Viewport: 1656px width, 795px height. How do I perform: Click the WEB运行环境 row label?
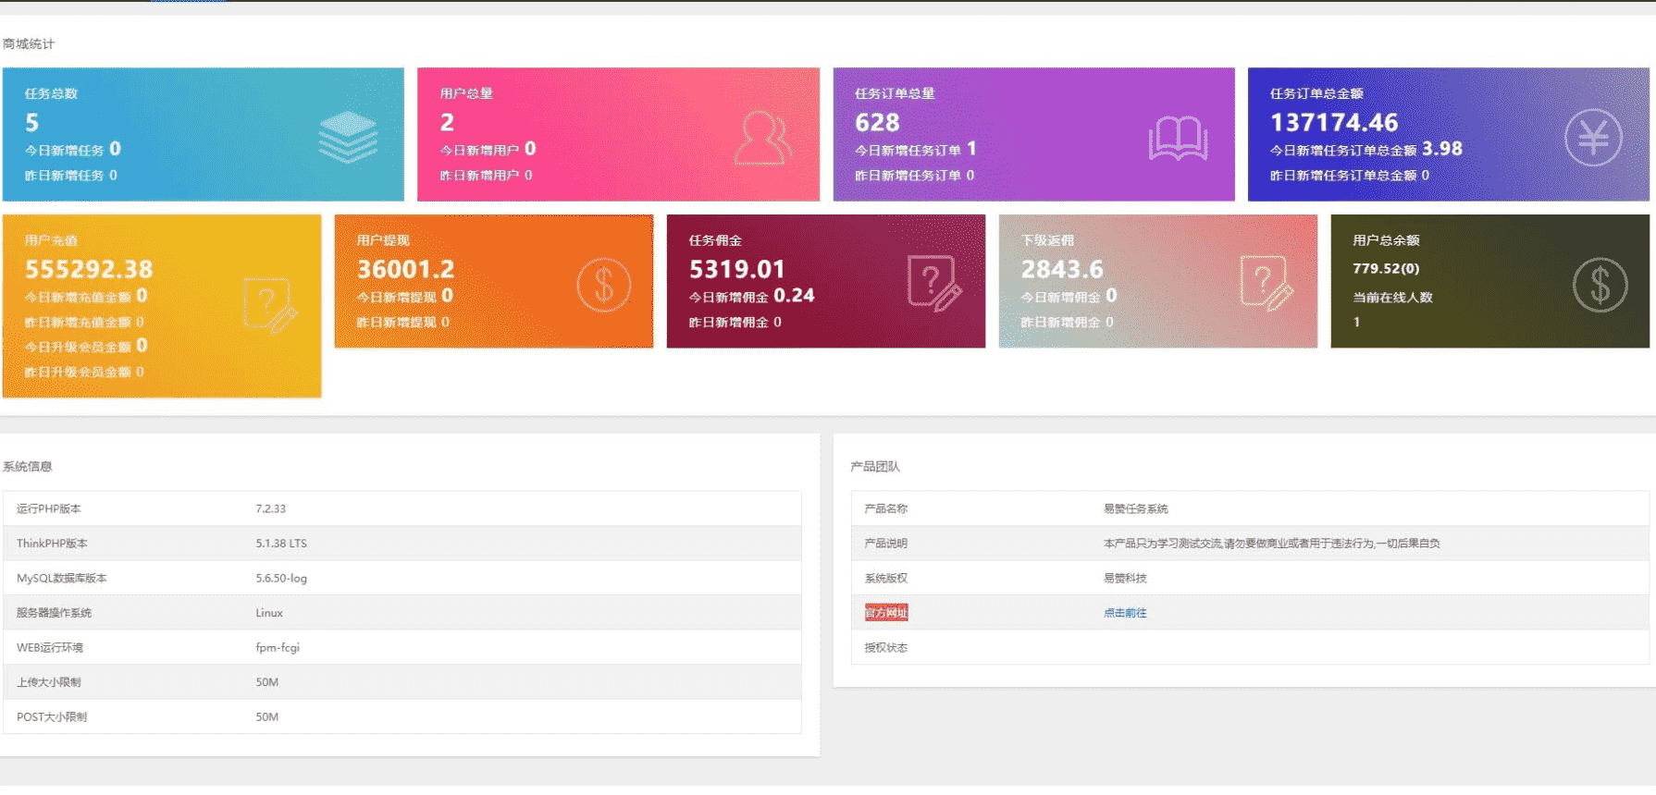tap(50, 647)
